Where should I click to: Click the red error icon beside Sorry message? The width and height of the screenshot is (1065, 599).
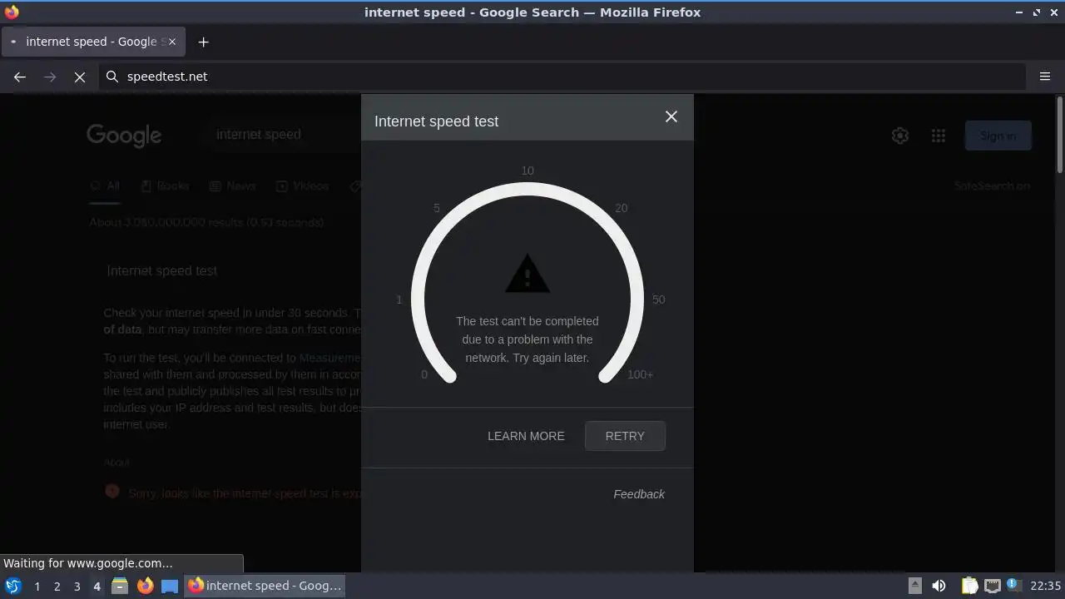[x=112, y=491]
